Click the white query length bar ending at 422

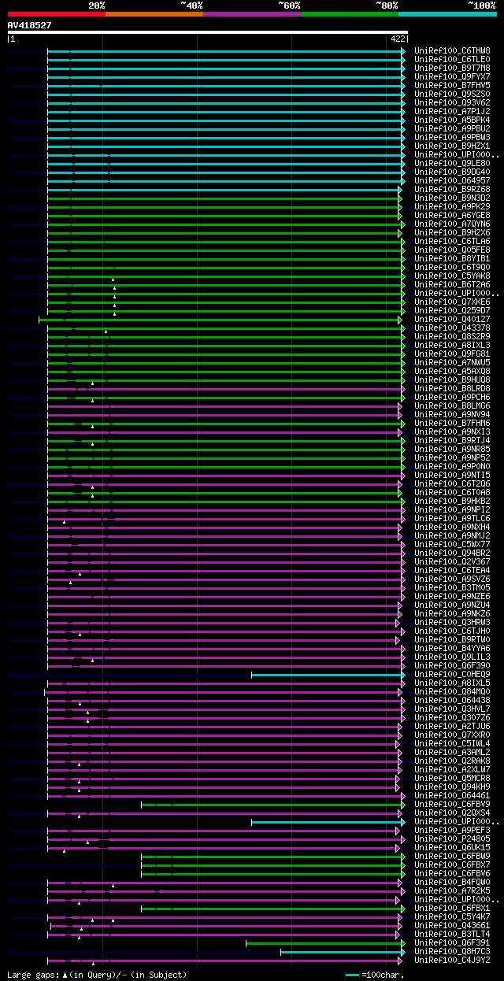click(208, 33)
